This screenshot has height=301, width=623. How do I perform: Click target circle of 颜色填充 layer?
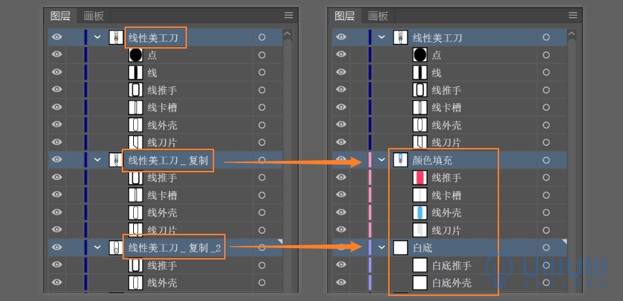click(546, 160)
